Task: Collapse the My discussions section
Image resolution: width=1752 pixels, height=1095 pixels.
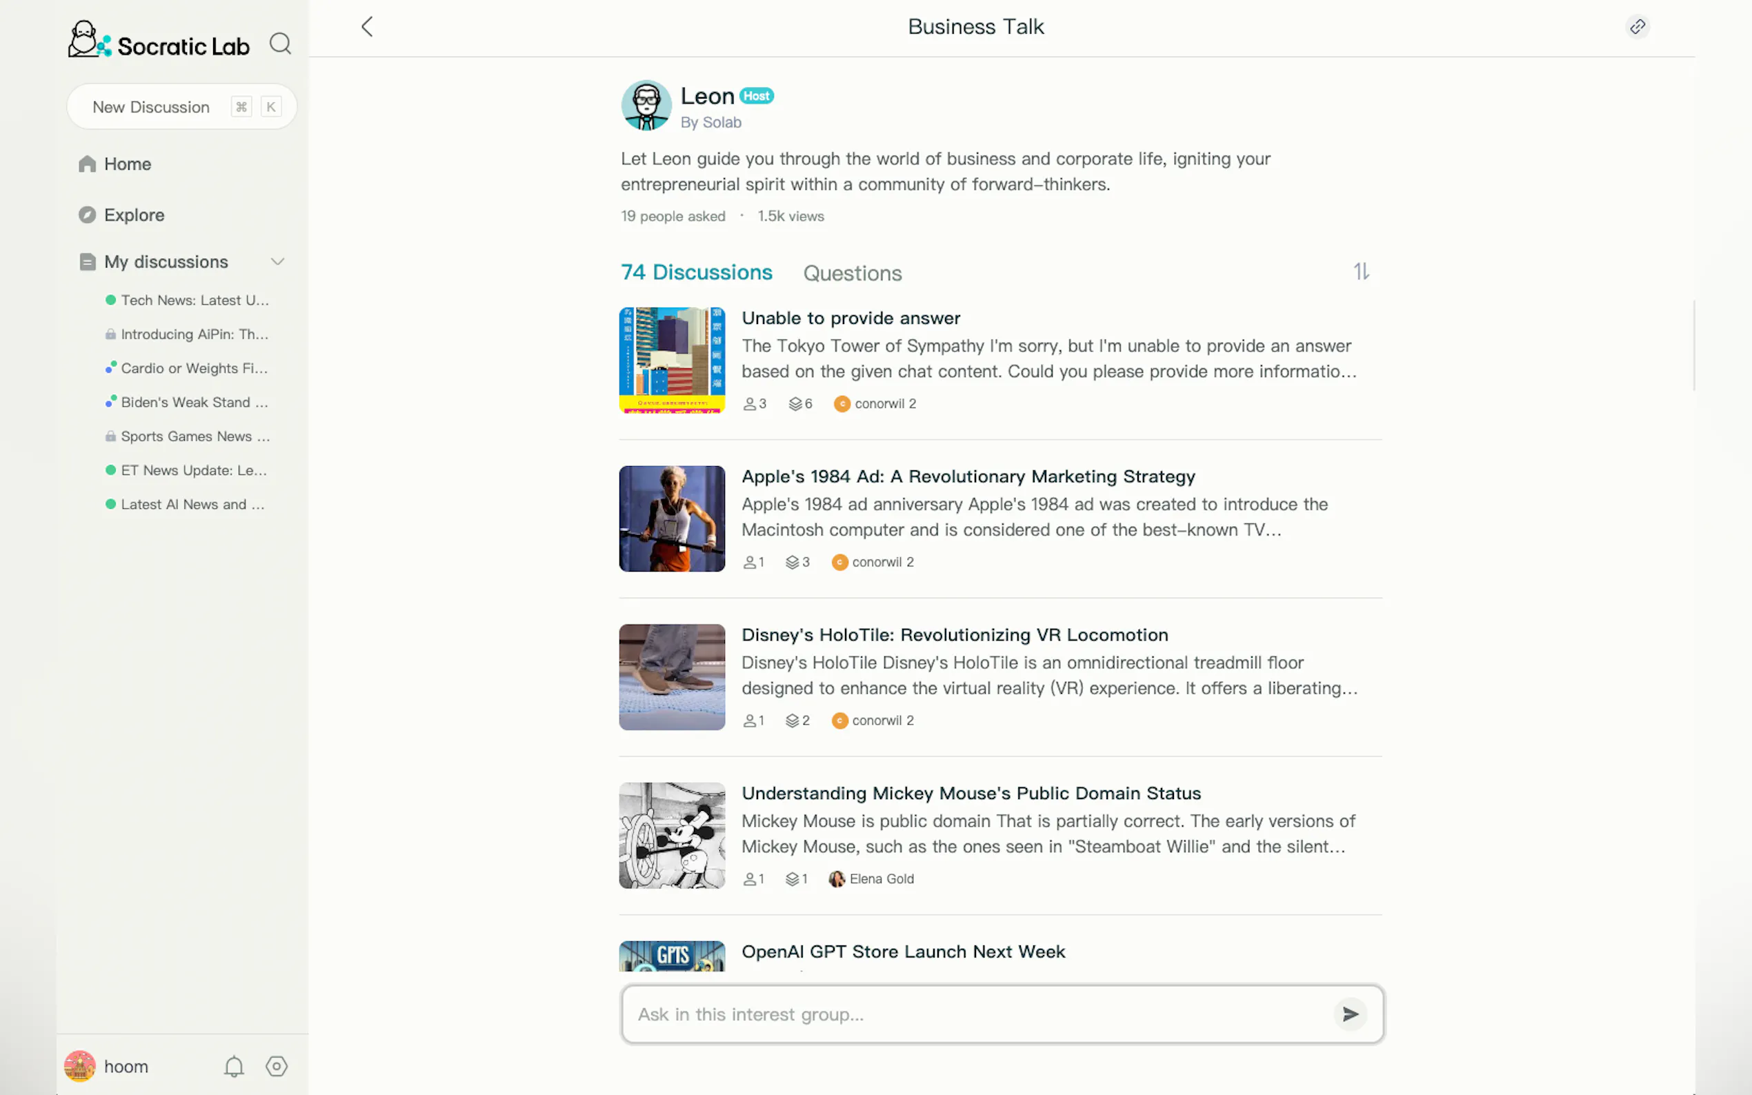Action: pos(277,261)
